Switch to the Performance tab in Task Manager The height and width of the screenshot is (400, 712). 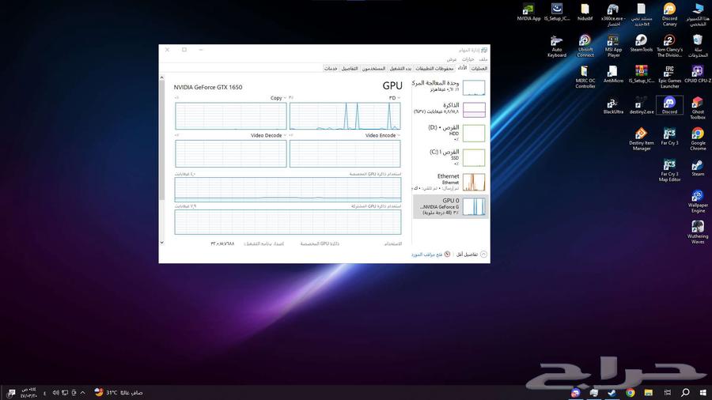click(462, 68)
